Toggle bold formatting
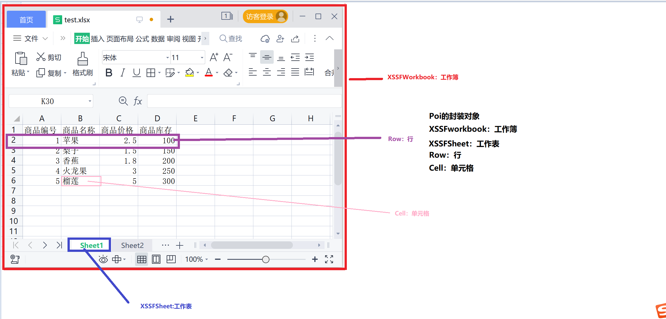Viewport: 666px width, 319px height. click(x=108, y=72)
